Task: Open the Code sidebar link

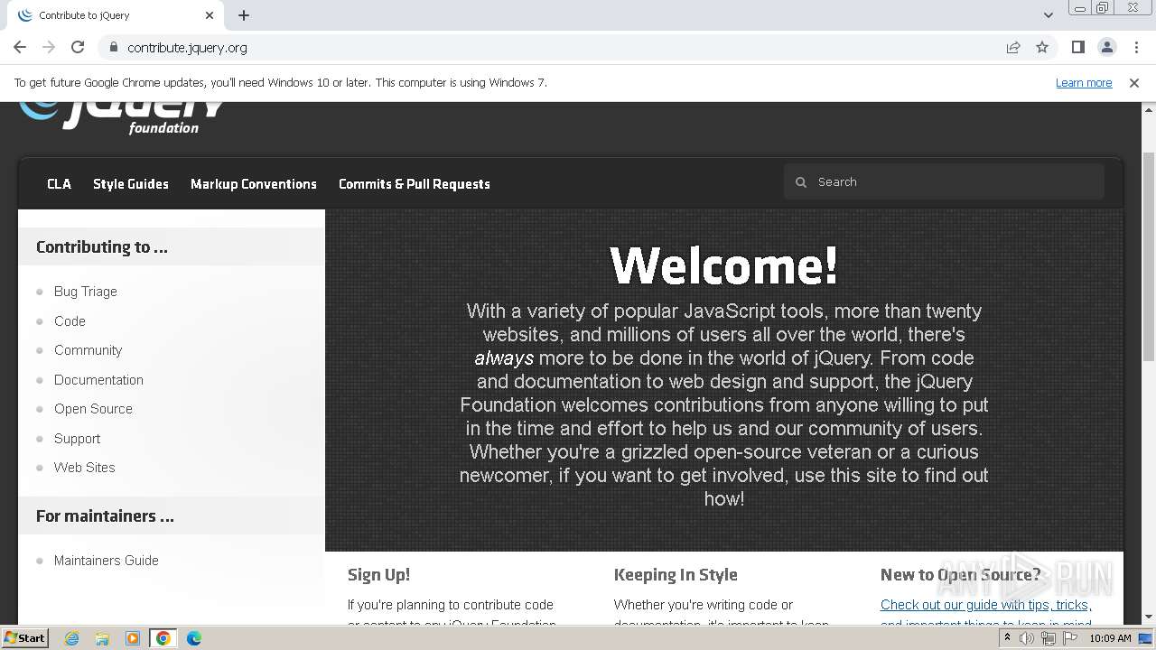Action: point(70,321)
